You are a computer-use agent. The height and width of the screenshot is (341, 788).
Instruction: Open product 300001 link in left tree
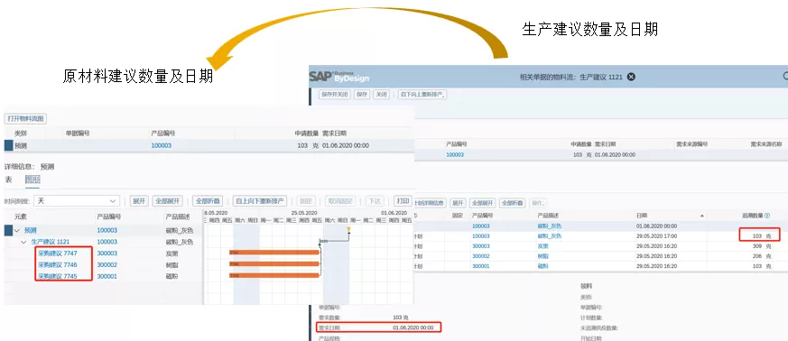tap(107, 276)
